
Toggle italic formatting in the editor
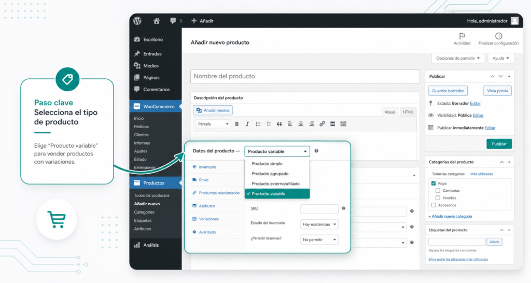click(x=247, y=124)
